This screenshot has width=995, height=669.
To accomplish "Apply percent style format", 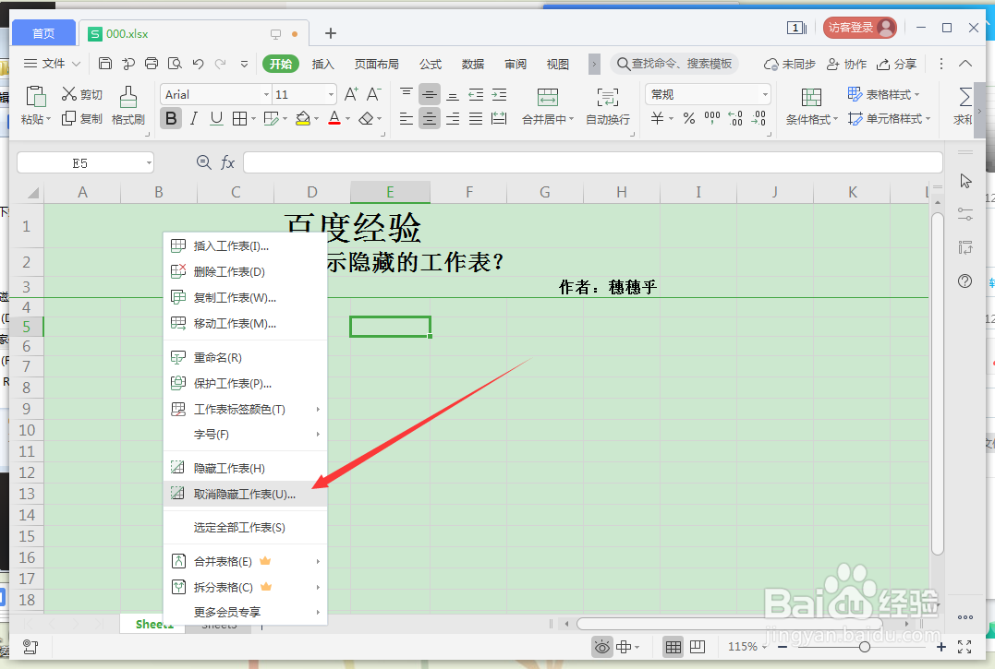I will click(689, 118).
